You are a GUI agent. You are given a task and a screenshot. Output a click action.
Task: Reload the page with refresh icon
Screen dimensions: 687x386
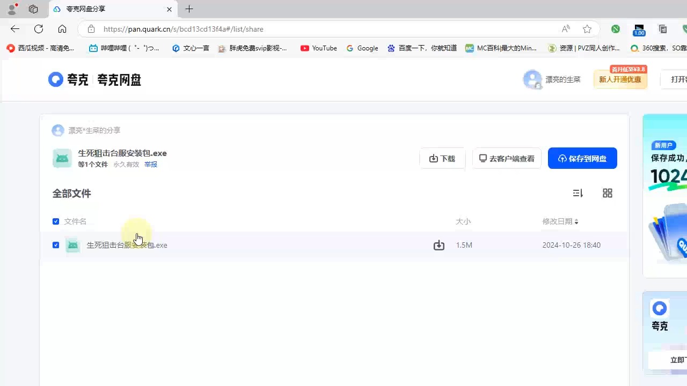[x=39, y=29]
